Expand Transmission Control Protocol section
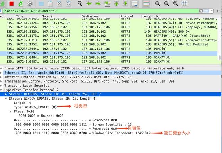The width and height of the screenshot is (222, 153). [1, 81]
